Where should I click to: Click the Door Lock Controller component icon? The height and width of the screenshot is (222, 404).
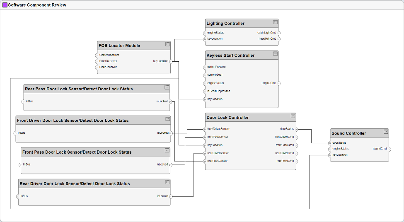click(x=293, y=116)
